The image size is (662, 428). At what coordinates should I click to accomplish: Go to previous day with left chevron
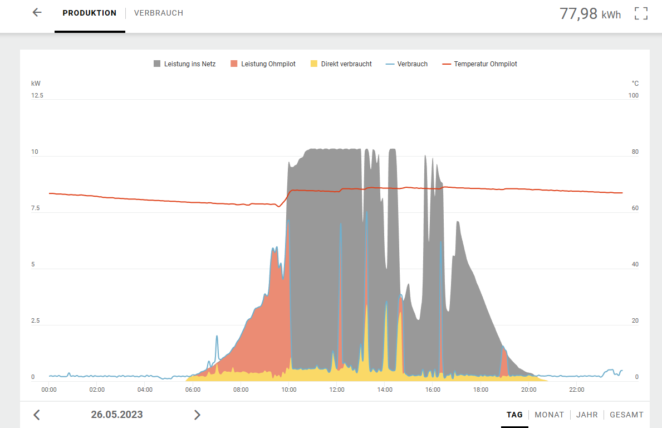pyautogui.click(x=37, y=415)
